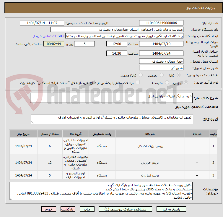Click the buyer notes text area

pos(101,191)
